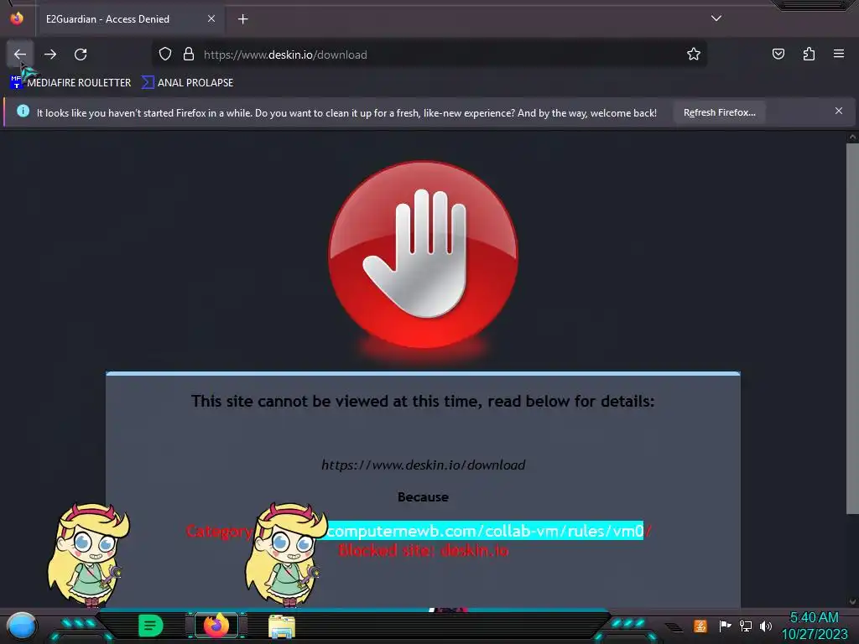The width and height of the screenshot is (859, 644).
Task: Switch to Firefox in the taskbar
Action: [216, 626]
